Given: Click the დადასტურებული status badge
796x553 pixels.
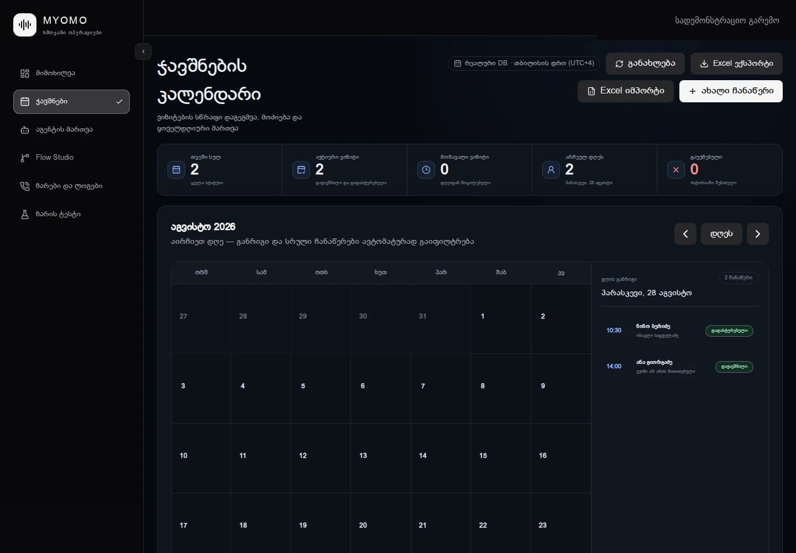Looking at the screenshot, I should [729, 331].
